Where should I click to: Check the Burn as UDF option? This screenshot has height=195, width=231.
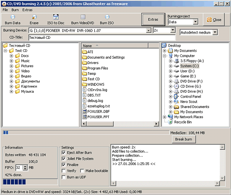pyautogui.click(x=64, y=177)
